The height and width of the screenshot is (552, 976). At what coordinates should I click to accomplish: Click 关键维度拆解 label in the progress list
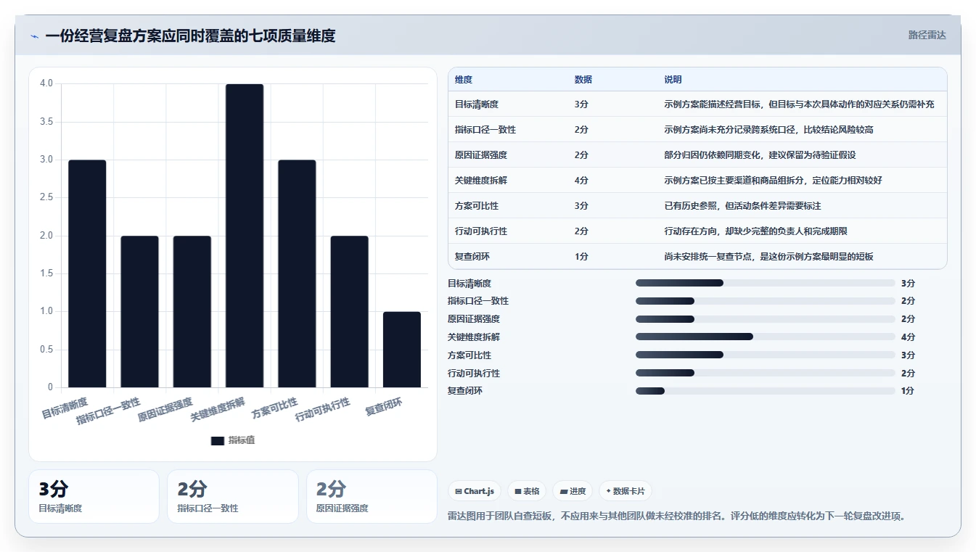point(474,337)
